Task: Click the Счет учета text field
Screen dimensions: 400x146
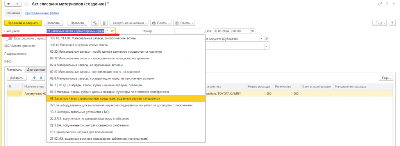Action: point(75,31)
